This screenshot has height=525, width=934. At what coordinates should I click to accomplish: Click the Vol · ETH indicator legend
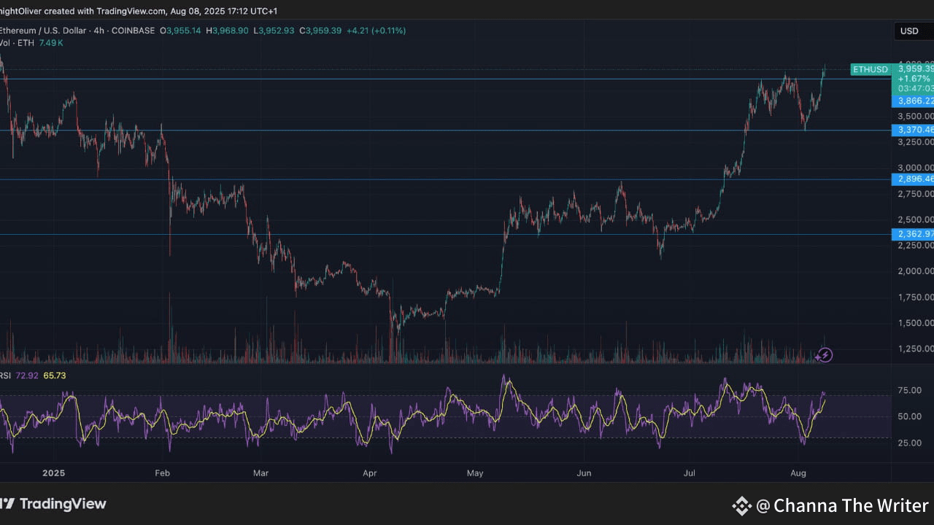pyautogui.click(x=16, y=43)
